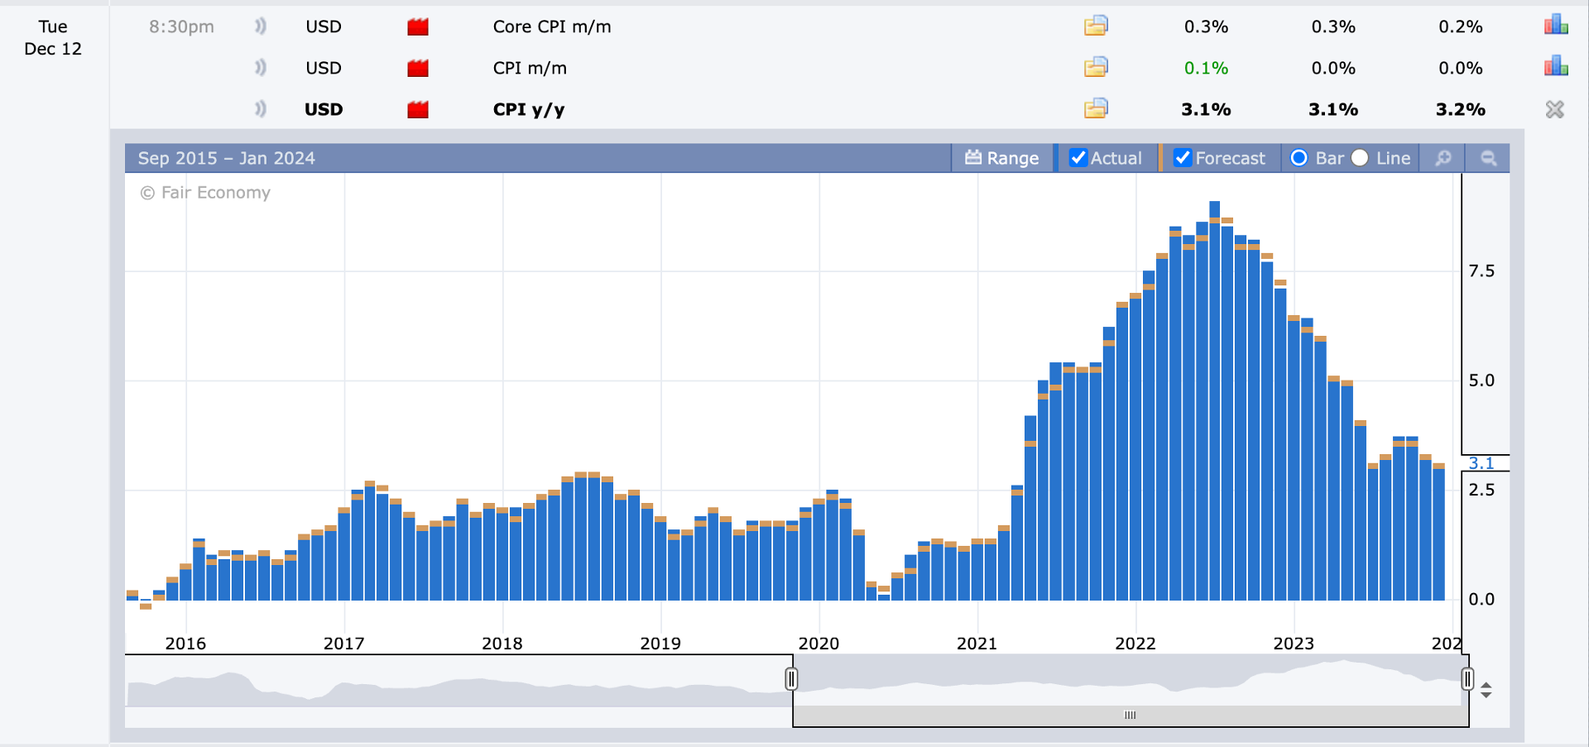Click red high-impact icon for Core CPI m/m
The image size is (1589, 747).
[418, 26]
